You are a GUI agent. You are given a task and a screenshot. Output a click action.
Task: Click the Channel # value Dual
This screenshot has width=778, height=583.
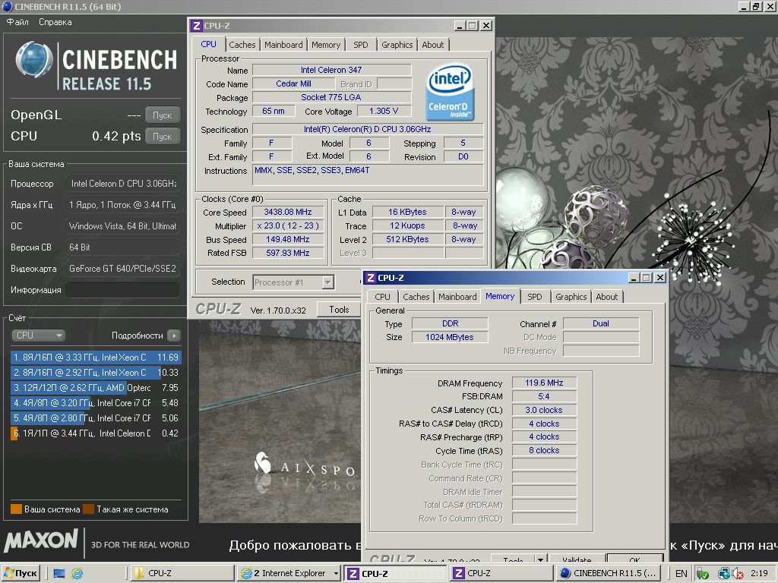[601, 323]
